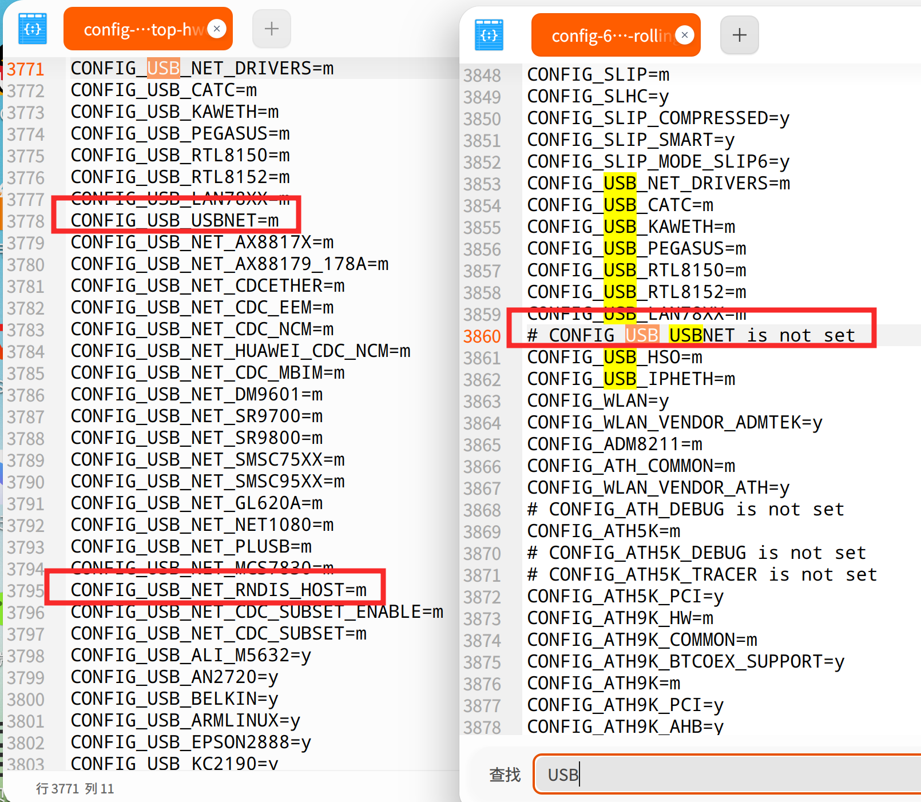Click line CONFIG_SLIP=m in right window

[x=598, y=74]
